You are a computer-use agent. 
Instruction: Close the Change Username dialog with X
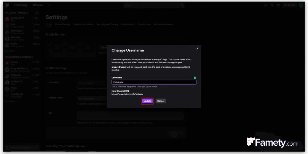point(198,48)
